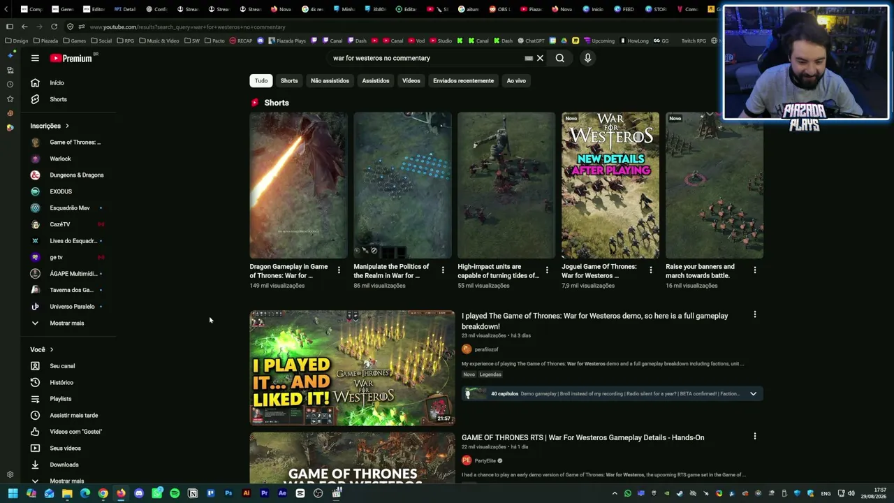Screen dimensions: 894x503
Task: Open Seus vídeos in the sidebar
Action: 70,448
